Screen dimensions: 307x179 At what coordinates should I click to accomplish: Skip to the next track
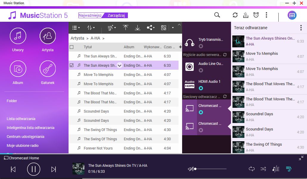tap(53, 169)
